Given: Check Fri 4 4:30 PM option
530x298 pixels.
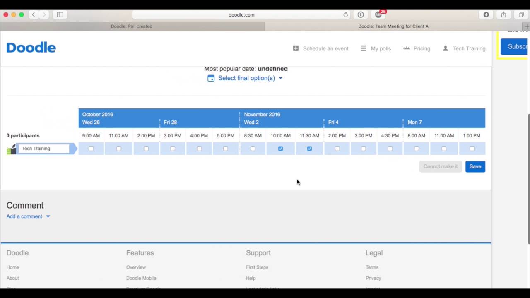Looking at the screenshot, I should click(x=390, y=149).
